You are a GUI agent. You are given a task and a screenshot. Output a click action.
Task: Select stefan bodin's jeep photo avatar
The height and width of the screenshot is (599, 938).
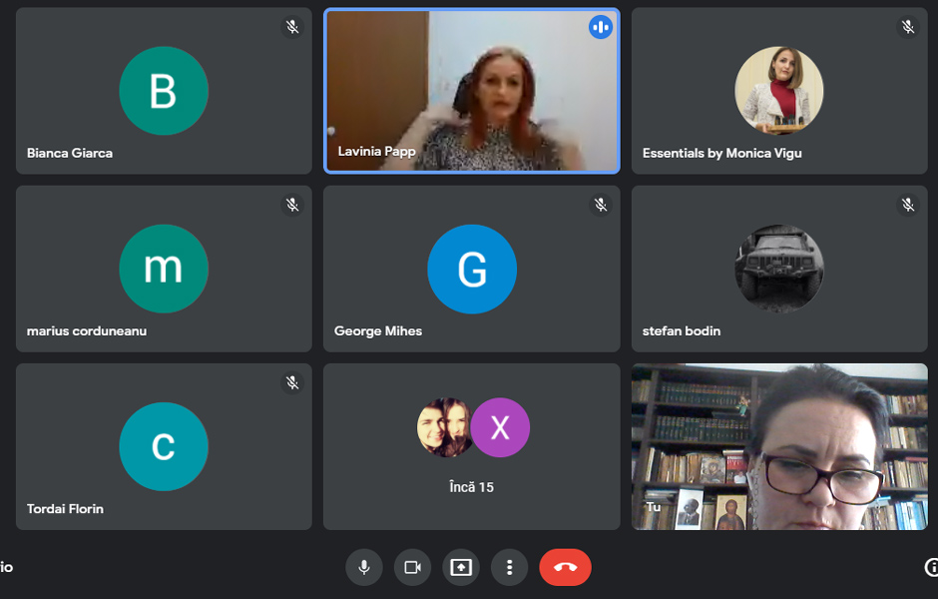click(779, 269)
